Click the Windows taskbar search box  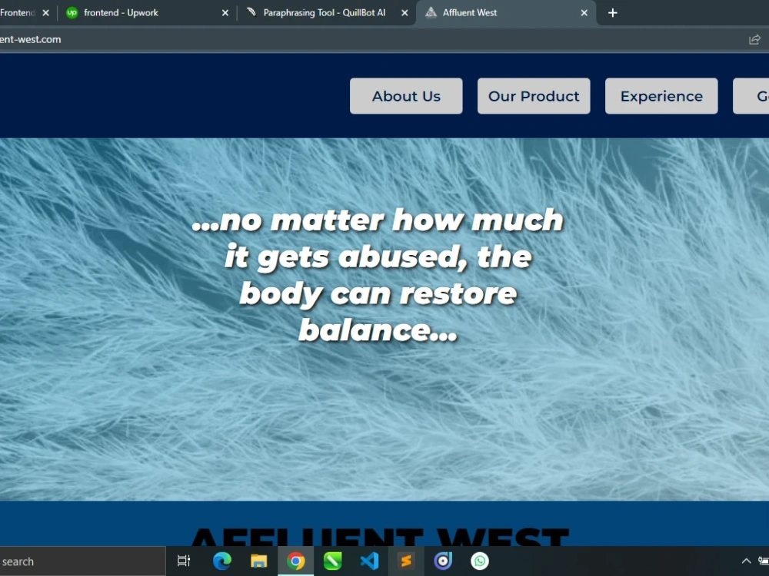click(x=82, y=561)
